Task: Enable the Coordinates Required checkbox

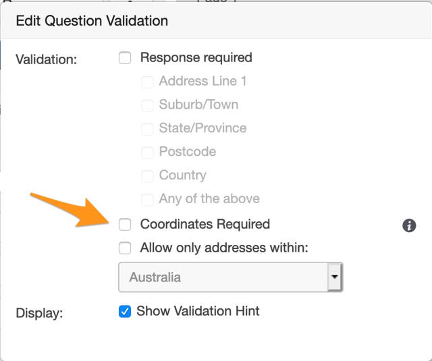Action: [125, 225]
